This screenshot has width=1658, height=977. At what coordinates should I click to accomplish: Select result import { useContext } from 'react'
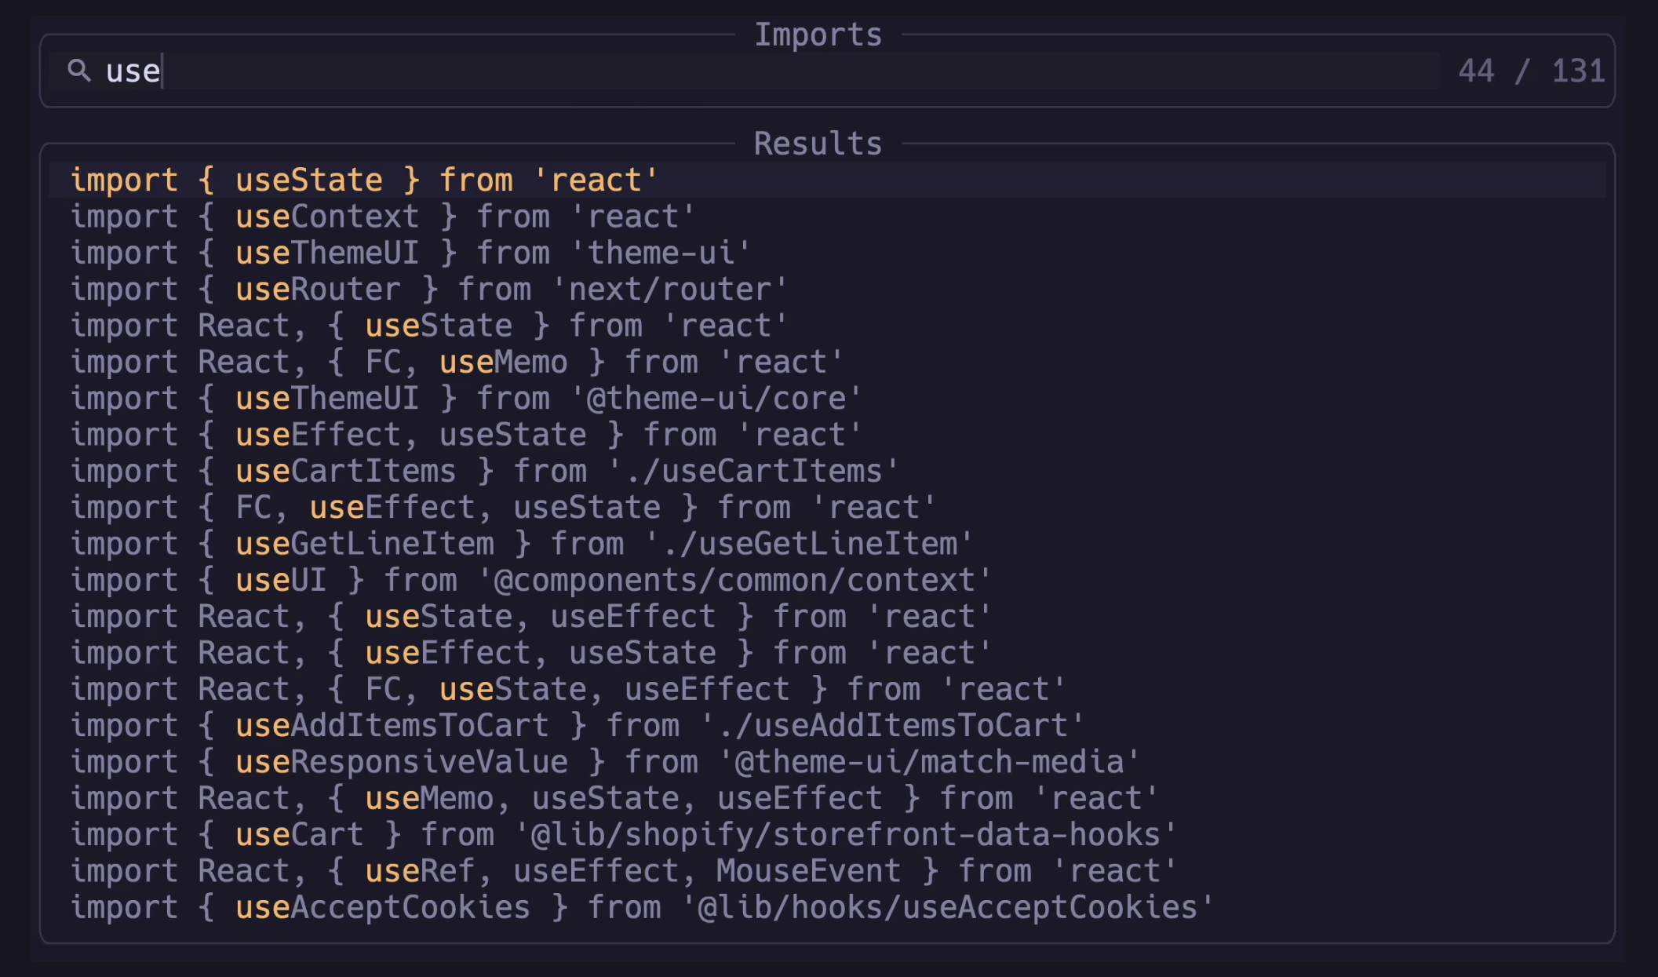click(827, 217)
